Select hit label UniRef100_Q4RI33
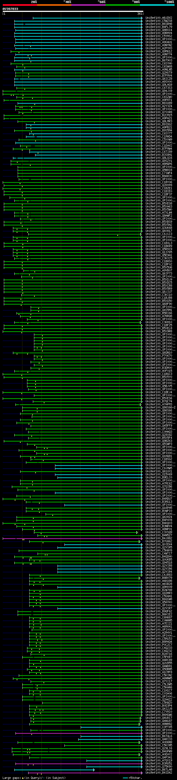Screen dimensions: 177x780 [x=159, y=739]
